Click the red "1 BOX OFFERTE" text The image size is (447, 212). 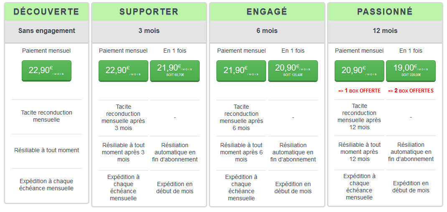pyautogui.click(x=359, y=91)
